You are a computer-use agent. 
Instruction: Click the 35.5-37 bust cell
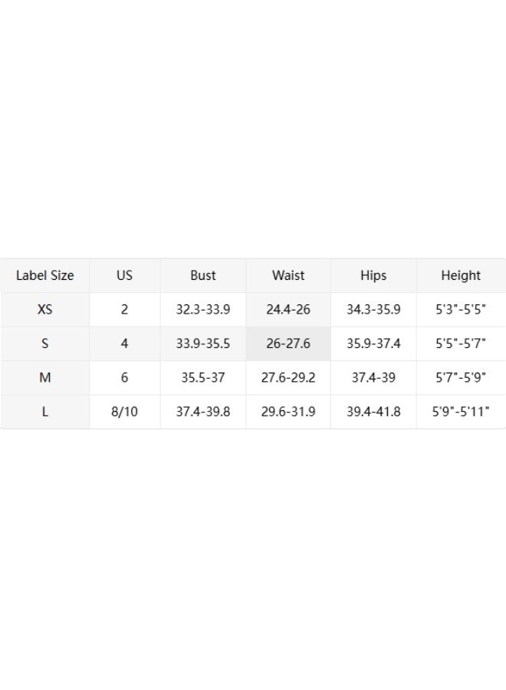coord(203,377)
